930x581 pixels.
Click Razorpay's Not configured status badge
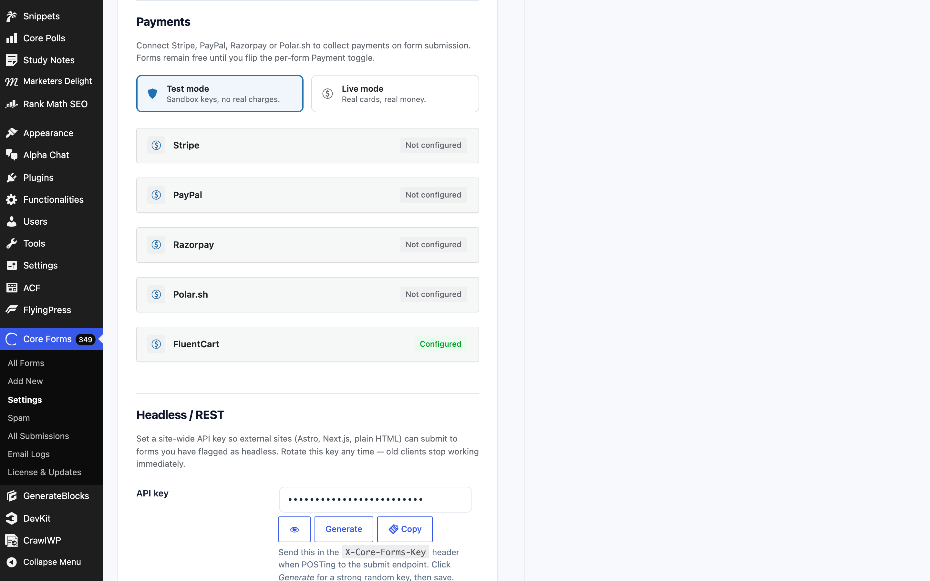click(433, 244)
